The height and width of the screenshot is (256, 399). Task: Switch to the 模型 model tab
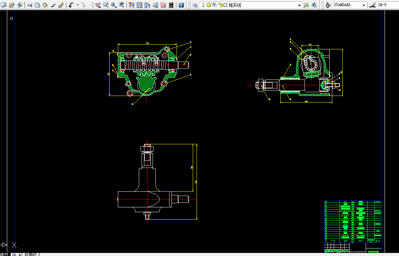(4, 255)
